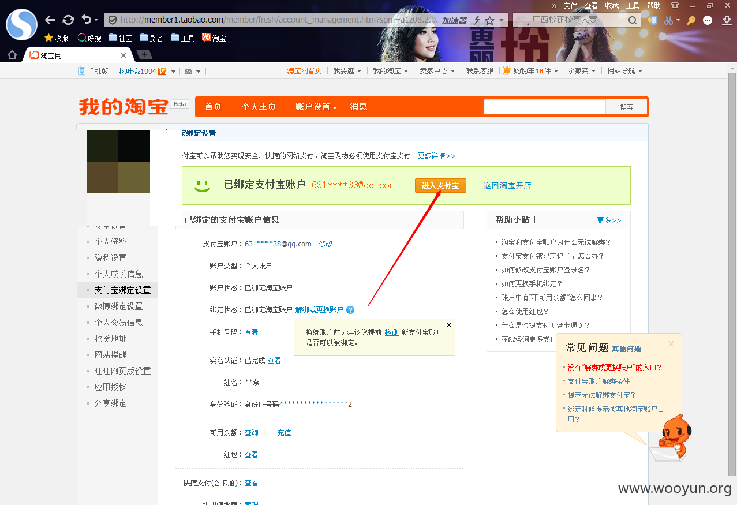Click the mail envelope icon
Screen dimensions: 737x505
pos(188,71)
